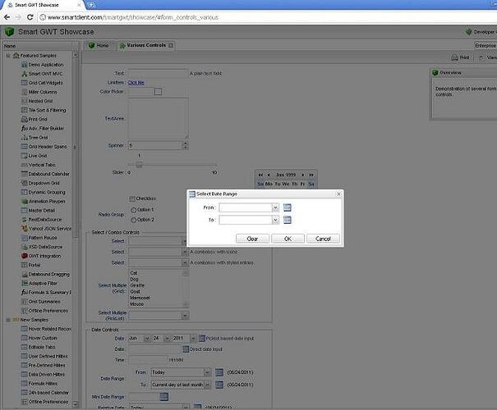This screenshot has width=497, height=410.
Task: Cancel the Select Date Range dialog
Action: (323, 239)
